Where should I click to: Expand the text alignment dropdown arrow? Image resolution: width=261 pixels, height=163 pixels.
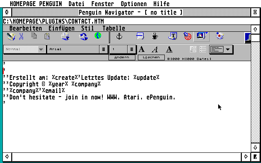(228, 49)
